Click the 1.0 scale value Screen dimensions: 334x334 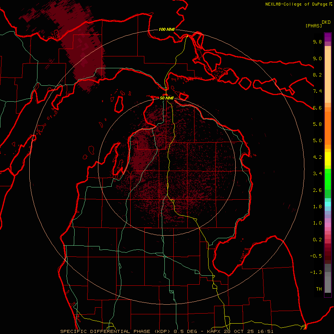317,223
